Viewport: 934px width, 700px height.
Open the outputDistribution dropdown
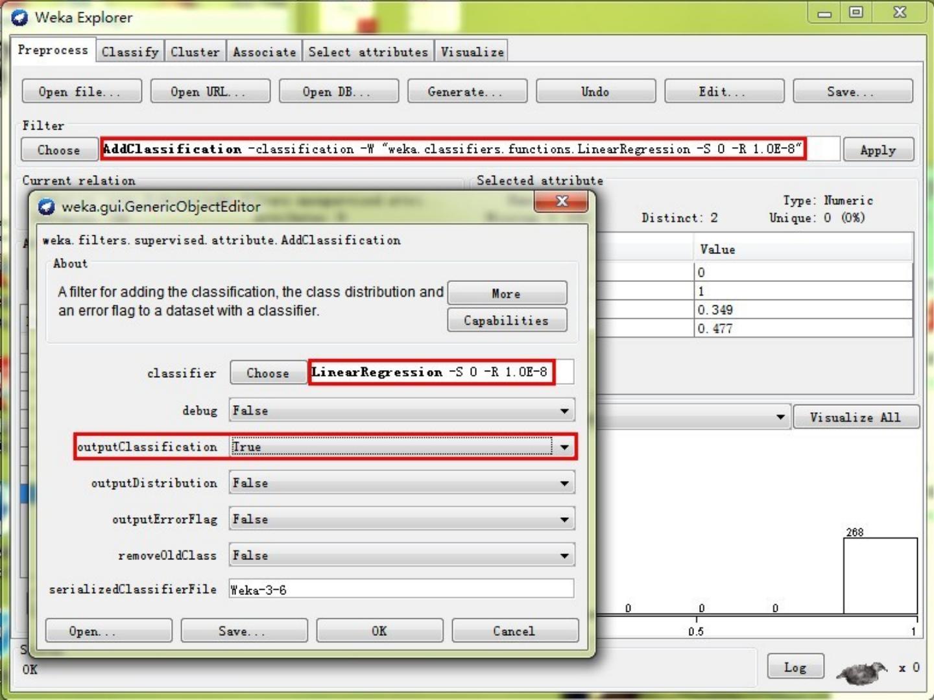(402, 483)
